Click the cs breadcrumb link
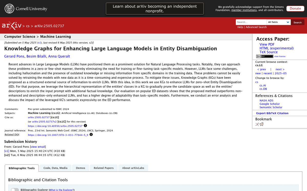 pyautogui.click(x=28, y=26)
